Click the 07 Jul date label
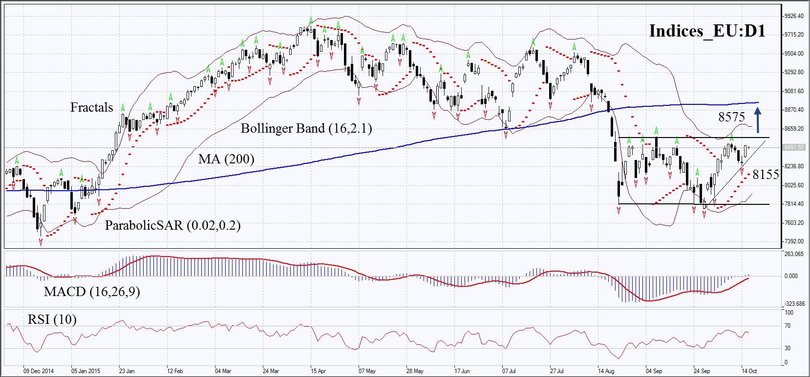810x377 pixels. pyautogui.click(x=509, y=371)
